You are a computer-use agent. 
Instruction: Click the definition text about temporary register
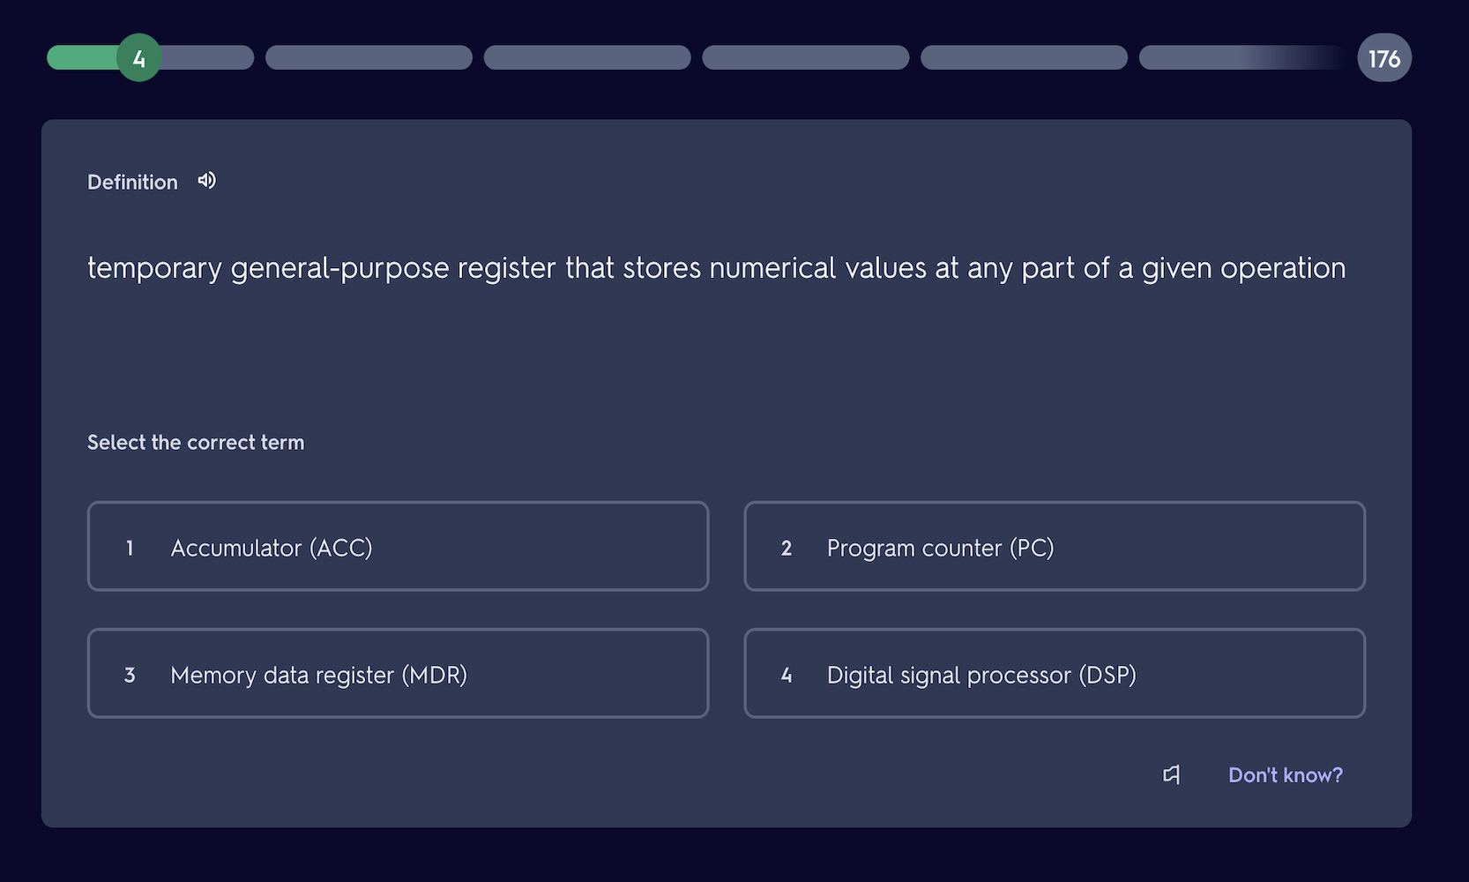point(716,268)
